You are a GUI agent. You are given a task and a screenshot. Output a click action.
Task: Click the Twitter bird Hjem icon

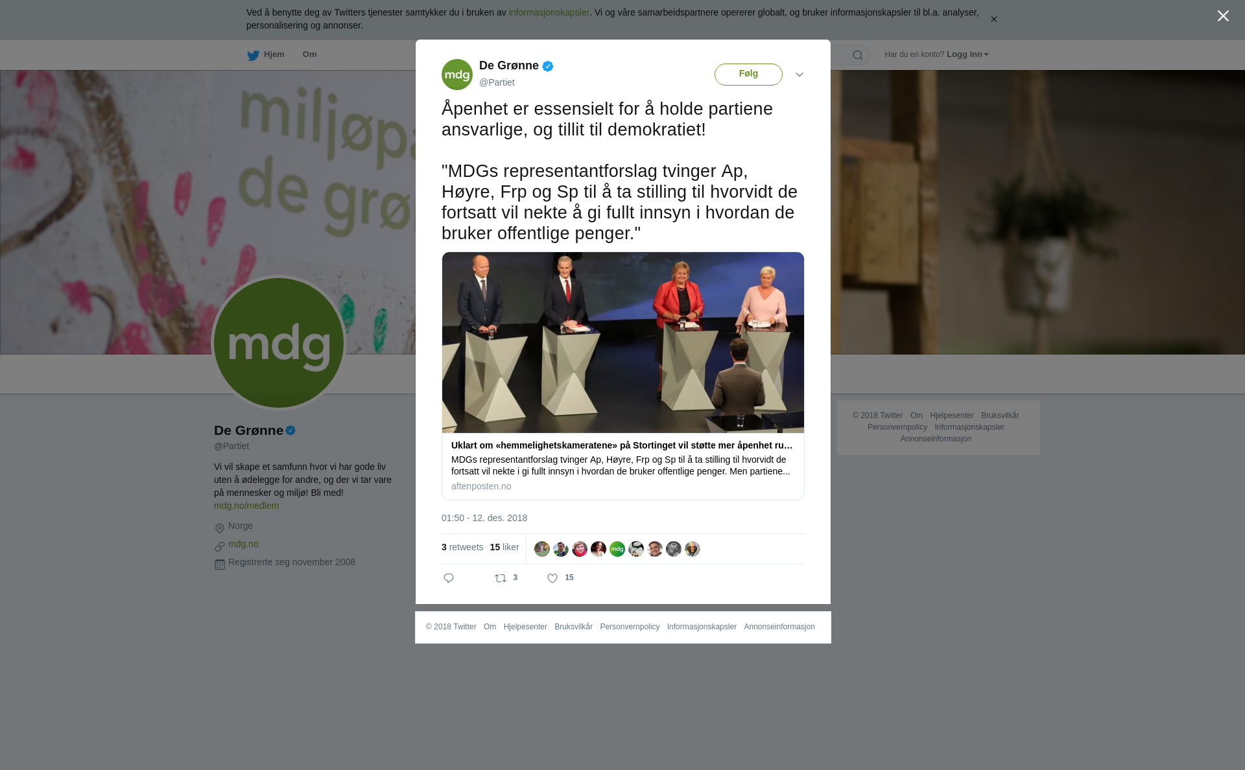point(253,55)
